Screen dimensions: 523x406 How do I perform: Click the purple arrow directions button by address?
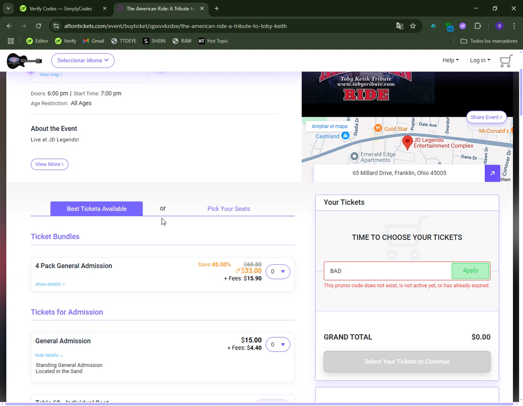[x=492, y=173]
